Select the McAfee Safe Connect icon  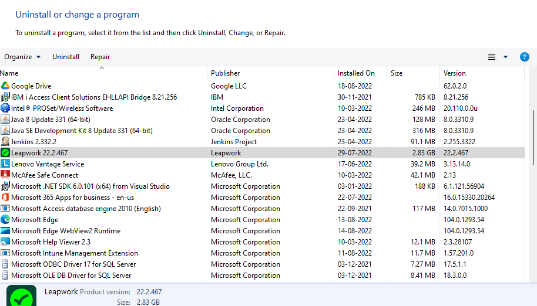[x=5, y=175]
